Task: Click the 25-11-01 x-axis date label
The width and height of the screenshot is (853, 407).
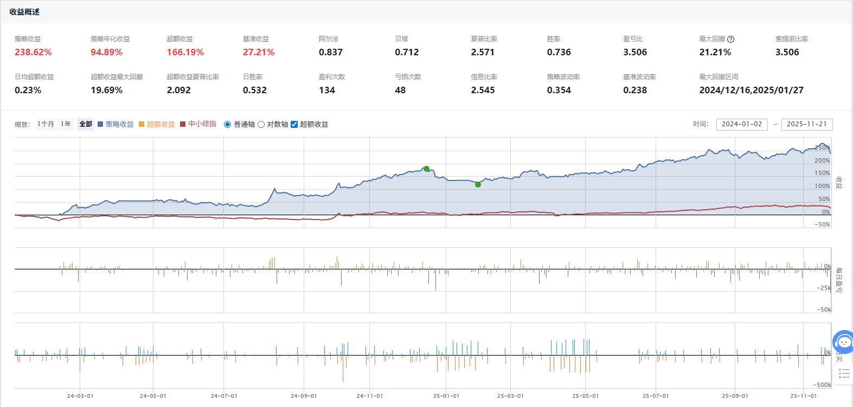Action: tap(804, 396)
